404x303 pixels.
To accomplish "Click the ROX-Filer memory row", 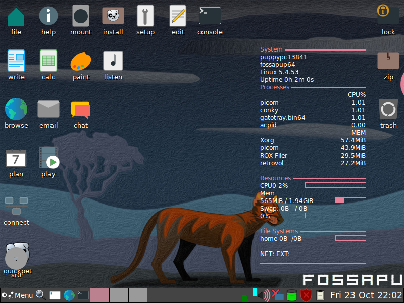I will [313, 156].
